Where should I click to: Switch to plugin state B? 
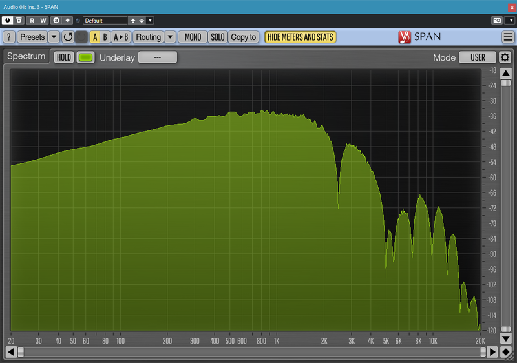(x=105, y=37)
